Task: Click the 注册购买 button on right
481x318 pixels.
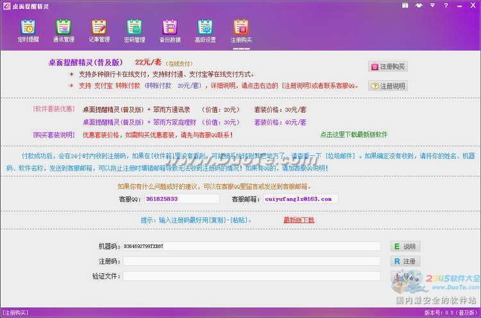Action: click(388, 66)
